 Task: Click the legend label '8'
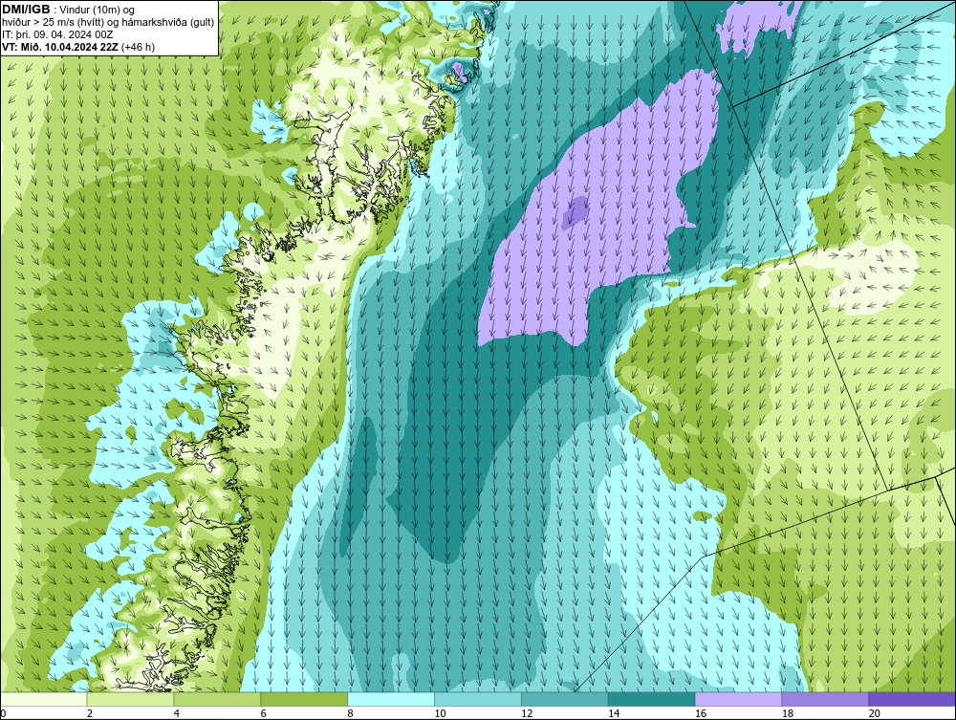coord(351,713)
